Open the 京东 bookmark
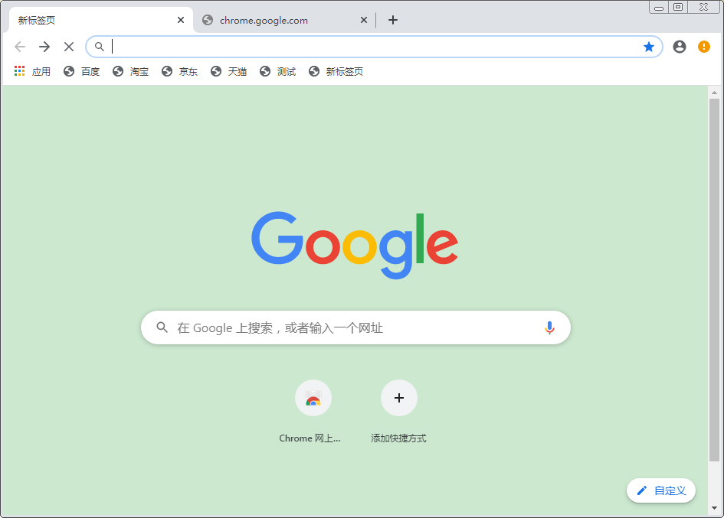The height and width of the screenshot is (518, 724). coord(179,70)
